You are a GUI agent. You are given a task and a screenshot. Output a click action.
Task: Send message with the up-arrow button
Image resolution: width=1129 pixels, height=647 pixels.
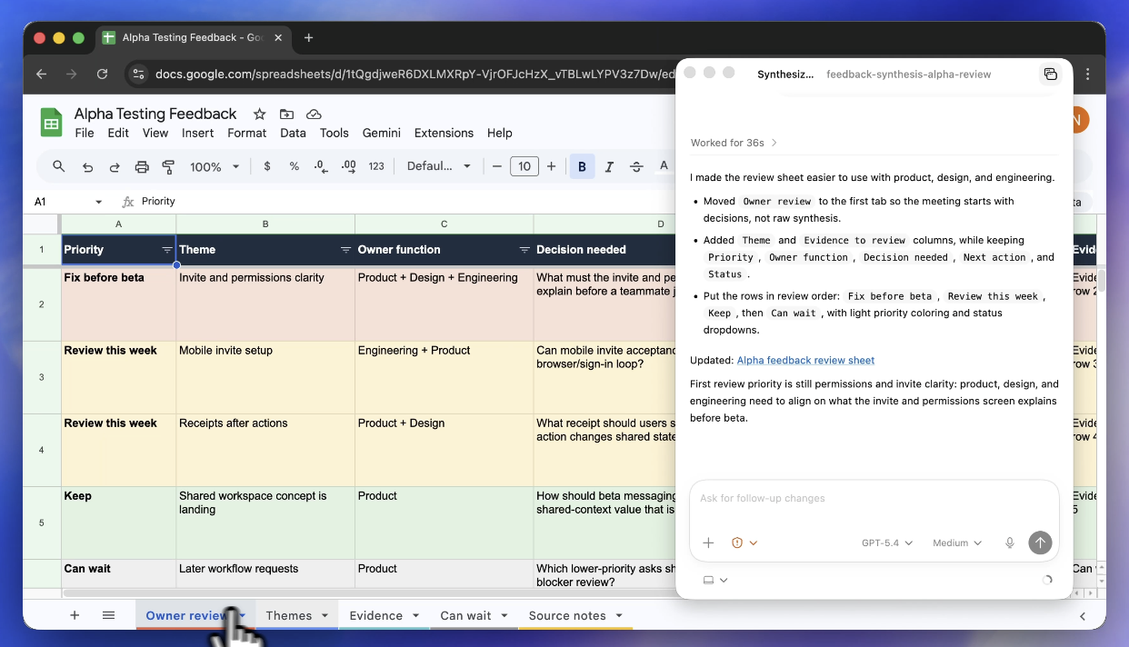tap(1040, 542)
